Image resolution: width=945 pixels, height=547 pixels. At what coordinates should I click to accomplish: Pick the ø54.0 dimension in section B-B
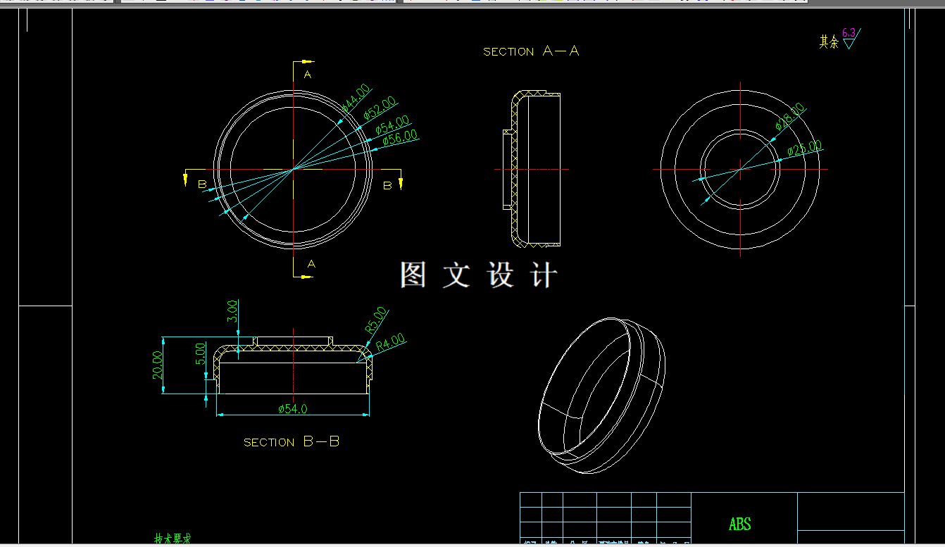(292, 408)
